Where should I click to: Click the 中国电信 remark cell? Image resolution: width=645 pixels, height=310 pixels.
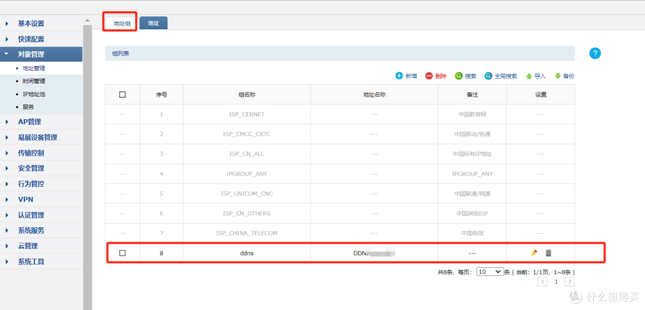[472, 233]
